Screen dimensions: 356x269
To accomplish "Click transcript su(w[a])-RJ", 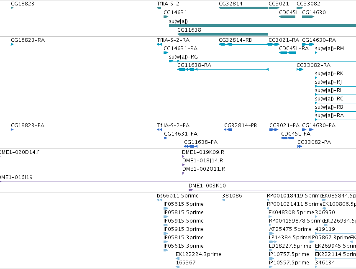I will pyautogui.click(x=328, y=82).
